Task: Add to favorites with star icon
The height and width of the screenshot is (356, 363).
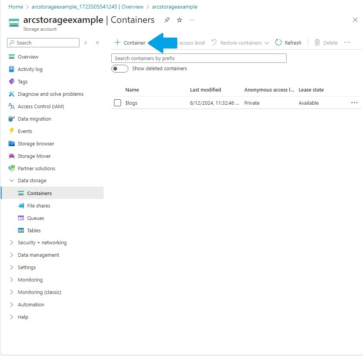Action: [180, 20]
